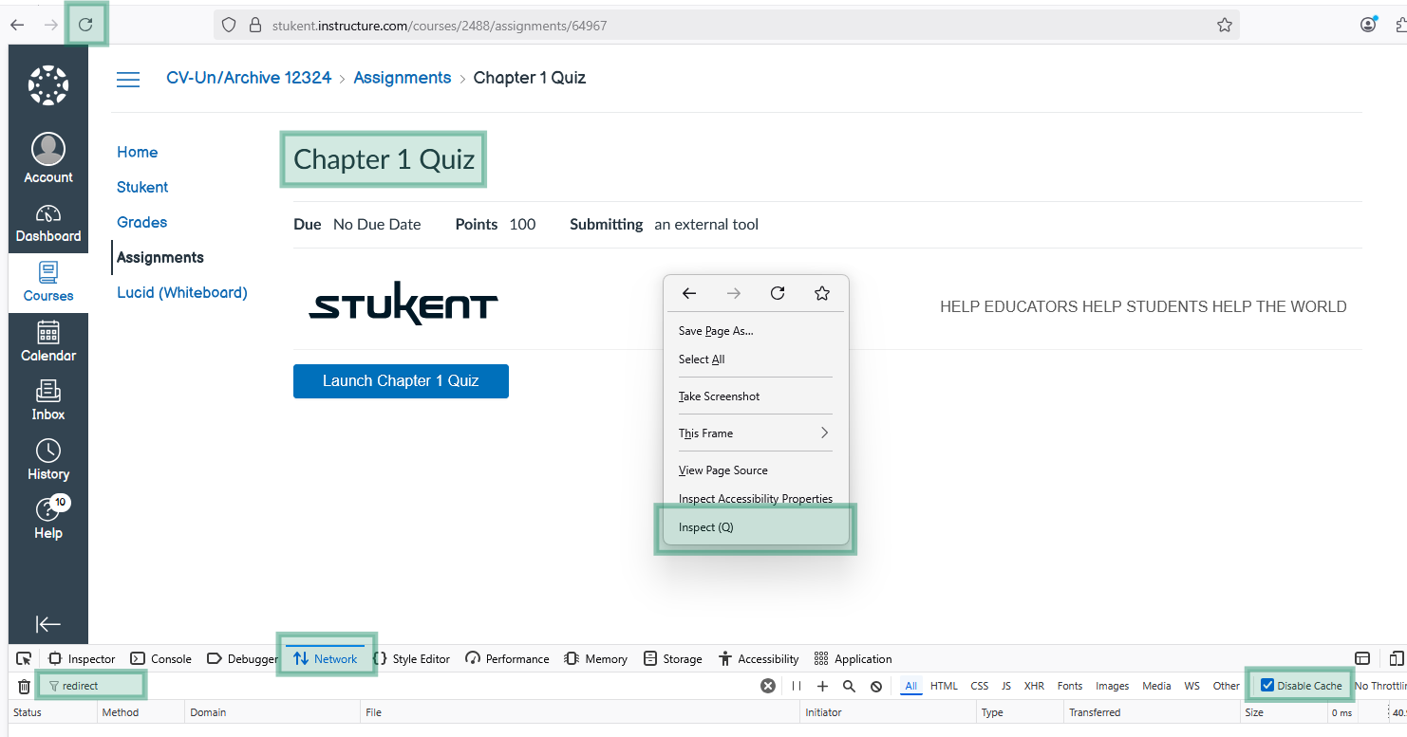This screenshot has width=1407, height=737.
Task: Click the forward arrow in the browser toolbar
Action: click(50, 26)
